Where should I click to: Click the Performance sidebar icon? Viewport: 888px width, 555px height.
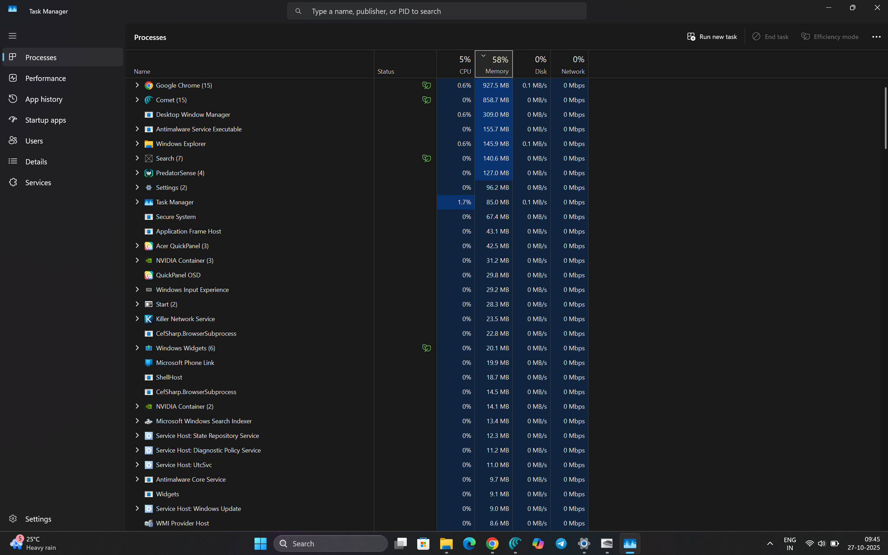click(13, 78)
